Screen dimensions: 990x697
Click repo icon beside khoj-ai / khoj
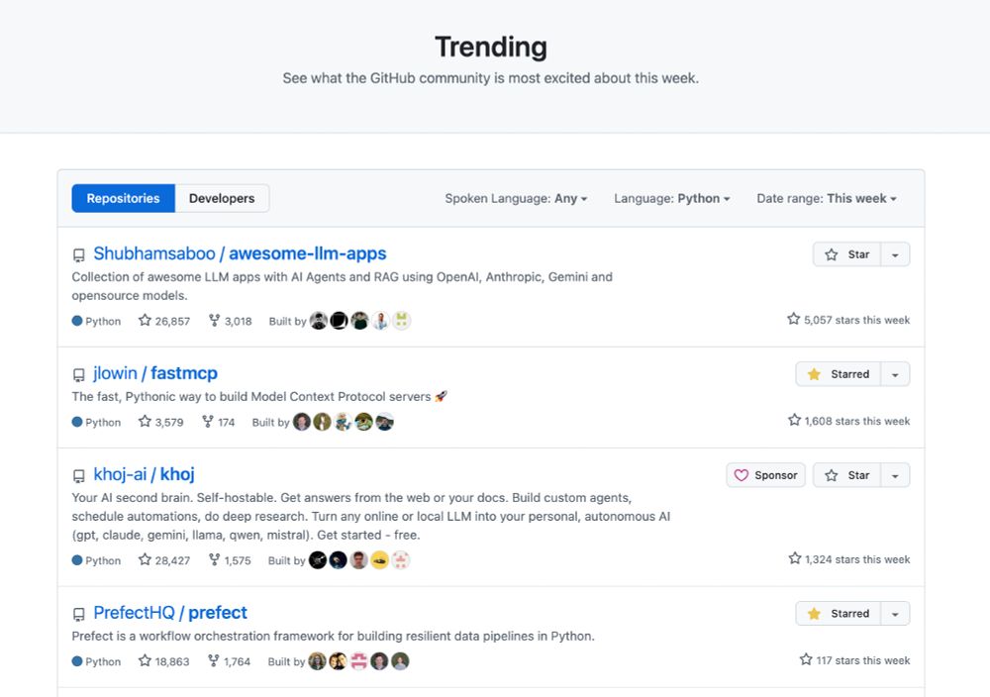(x=79, y=476)
